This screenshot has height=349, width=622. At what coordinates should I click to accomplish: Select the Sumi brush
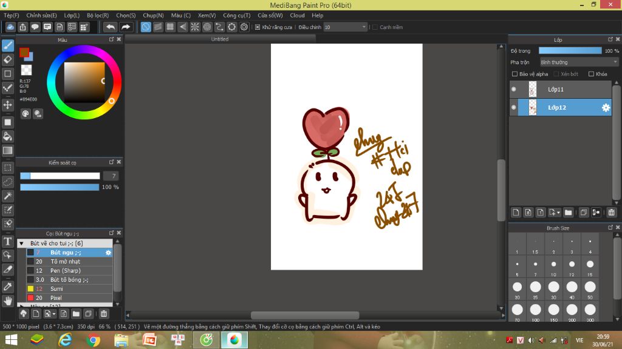pos(69,289)
